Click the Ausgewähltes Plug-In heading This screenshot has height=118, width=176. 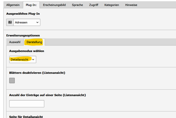pyautogui.click(x=22, y=14)
